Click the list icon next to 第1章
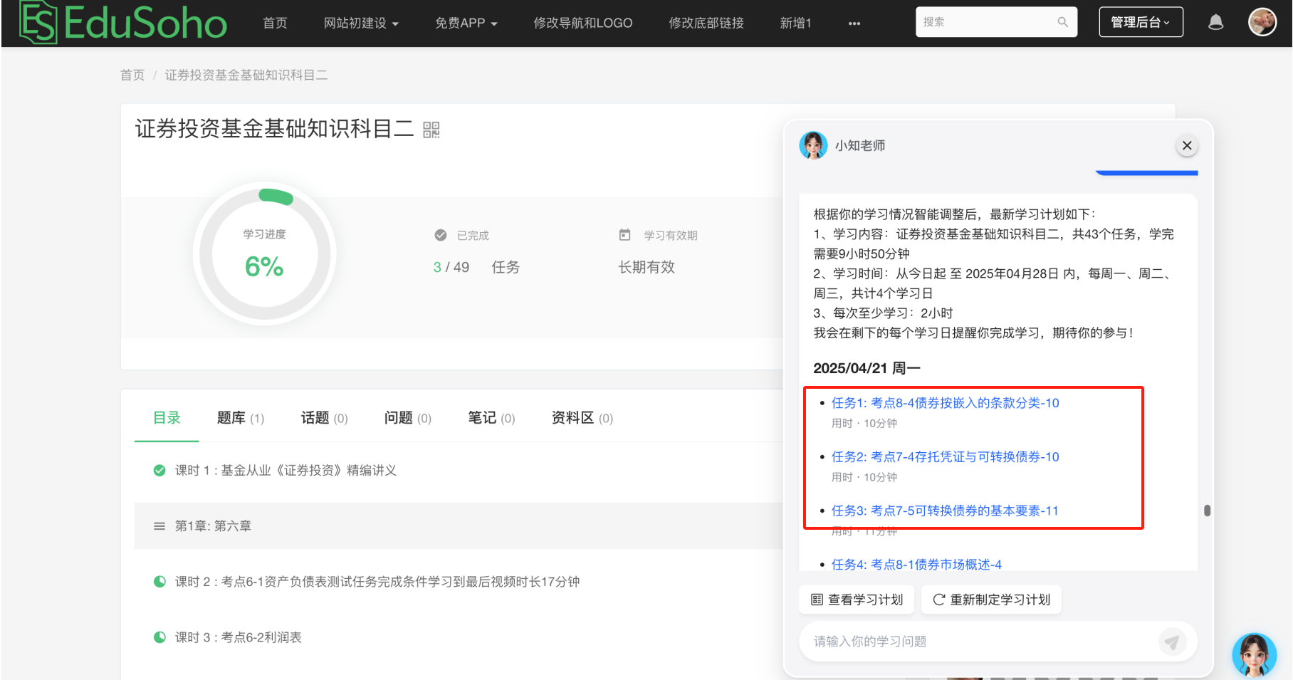 [x=158, y=526]
